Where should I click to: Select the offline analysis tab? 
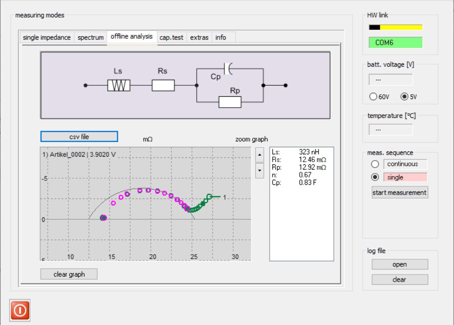(132, 37)
